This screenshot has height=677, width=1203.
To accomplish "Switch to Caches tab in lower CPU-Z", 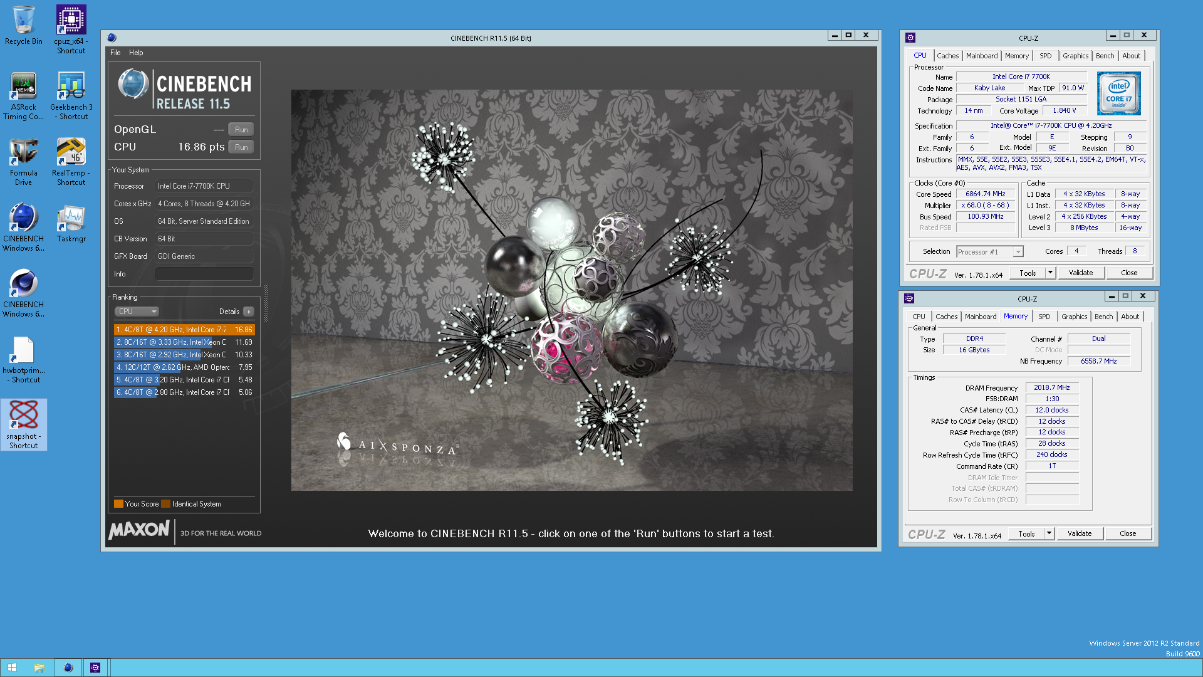I will click(x=946, y=317).
